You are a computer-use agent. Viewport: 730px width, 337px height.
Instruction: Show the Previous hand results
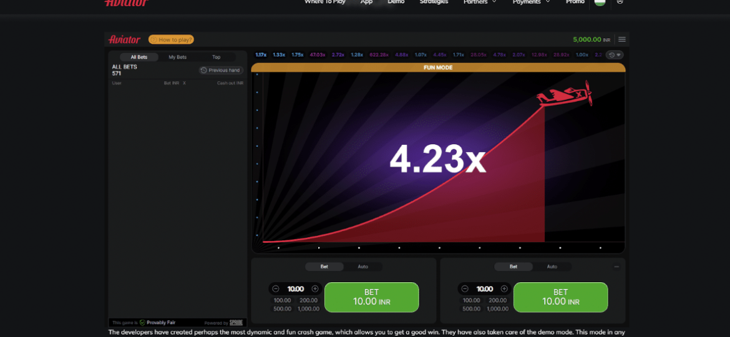click(x=221, y=71)
